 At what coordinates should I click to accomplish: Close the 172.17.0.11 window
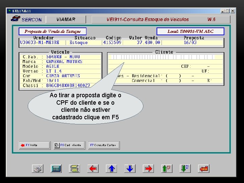232,11
